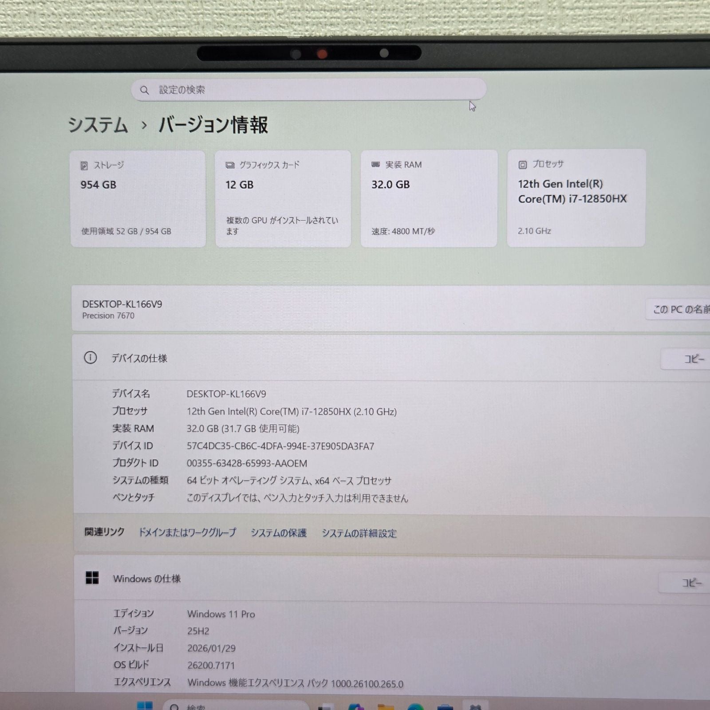Select OS build 26200.7171
710x710 pixels.
pyautogui.click(x=211, y=665)
